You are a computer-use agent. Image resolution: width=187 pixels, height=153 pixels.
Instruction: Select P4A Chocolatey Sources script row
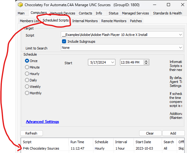pos(102,148)
